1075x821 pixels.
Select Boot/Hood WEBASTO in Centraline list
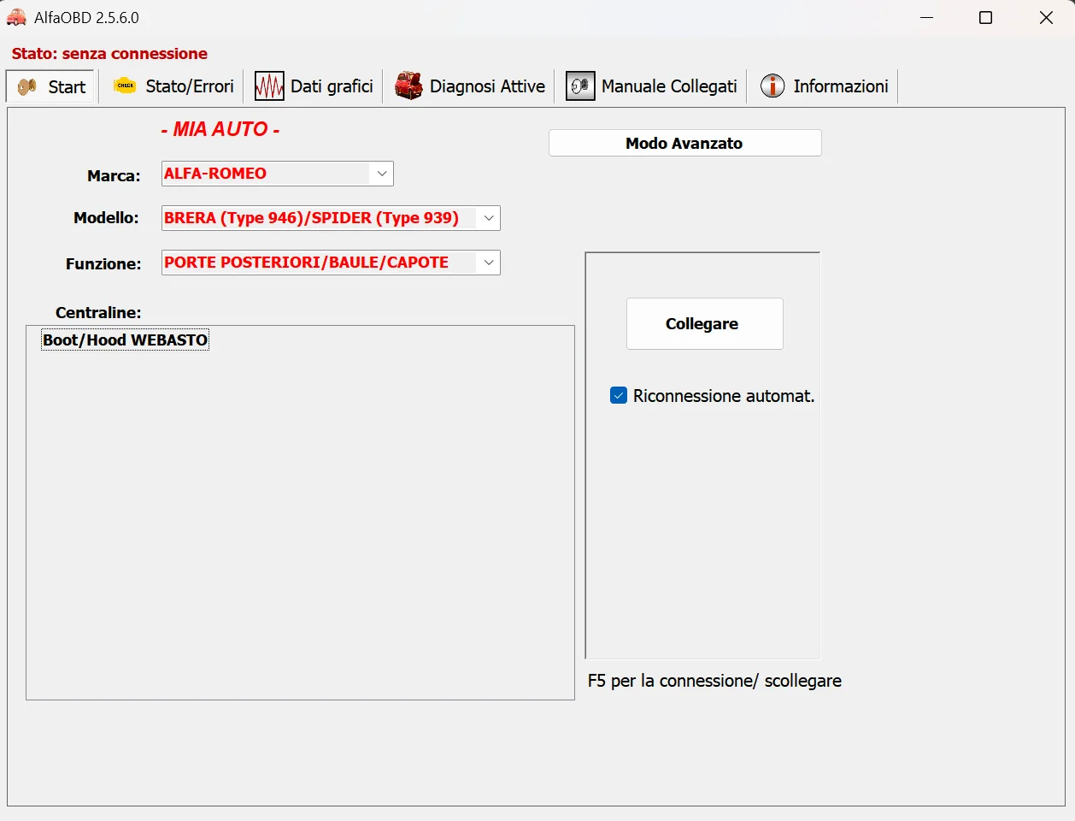(125, 340)
